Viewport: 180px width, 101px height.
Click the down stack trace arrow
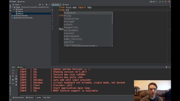(16, 73)
